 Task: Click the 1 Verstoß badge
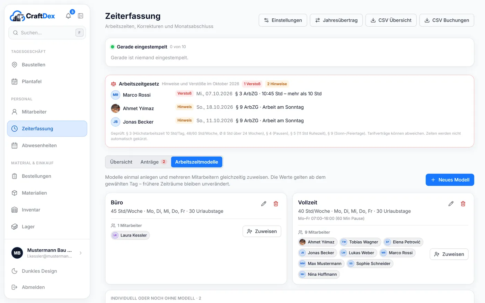[252, 84]
